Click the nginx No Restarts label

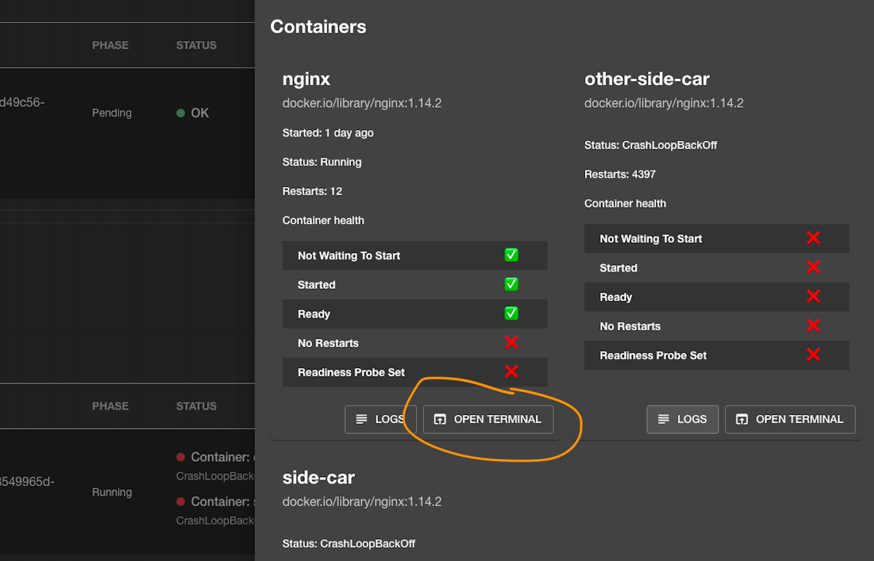[328, 343]
